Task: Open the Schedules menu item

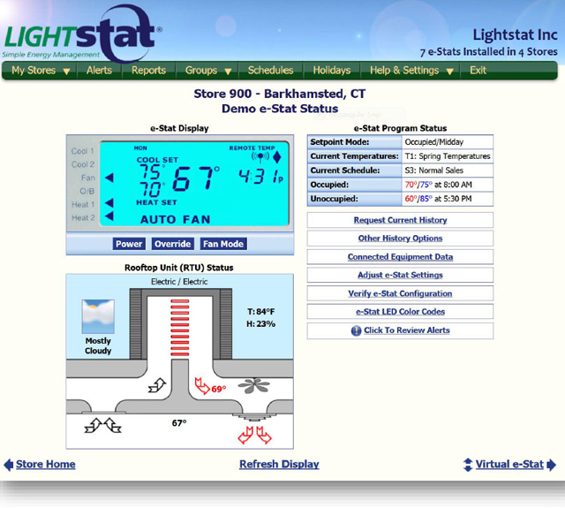Action: tap(271, 71)
